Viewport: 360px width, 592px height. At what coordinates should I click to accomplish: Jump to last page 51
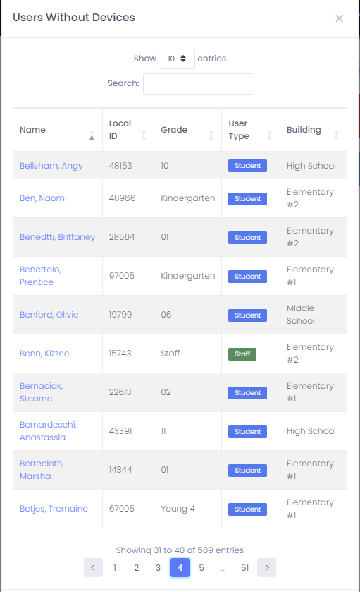tap(245, 567)
